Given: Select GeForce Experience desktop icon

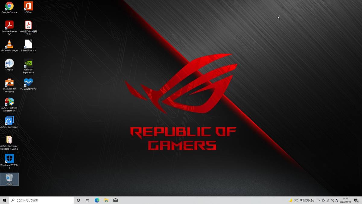Looking at the screenshot, I should [x=28, y=66].
